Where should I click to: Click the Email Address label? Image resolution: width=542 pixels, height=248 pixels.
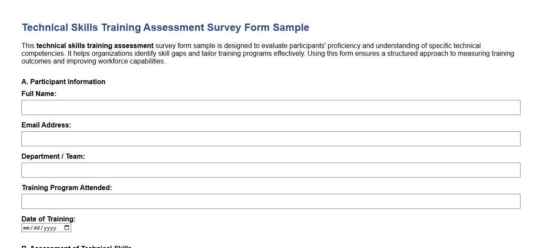[x=45, y=125]
